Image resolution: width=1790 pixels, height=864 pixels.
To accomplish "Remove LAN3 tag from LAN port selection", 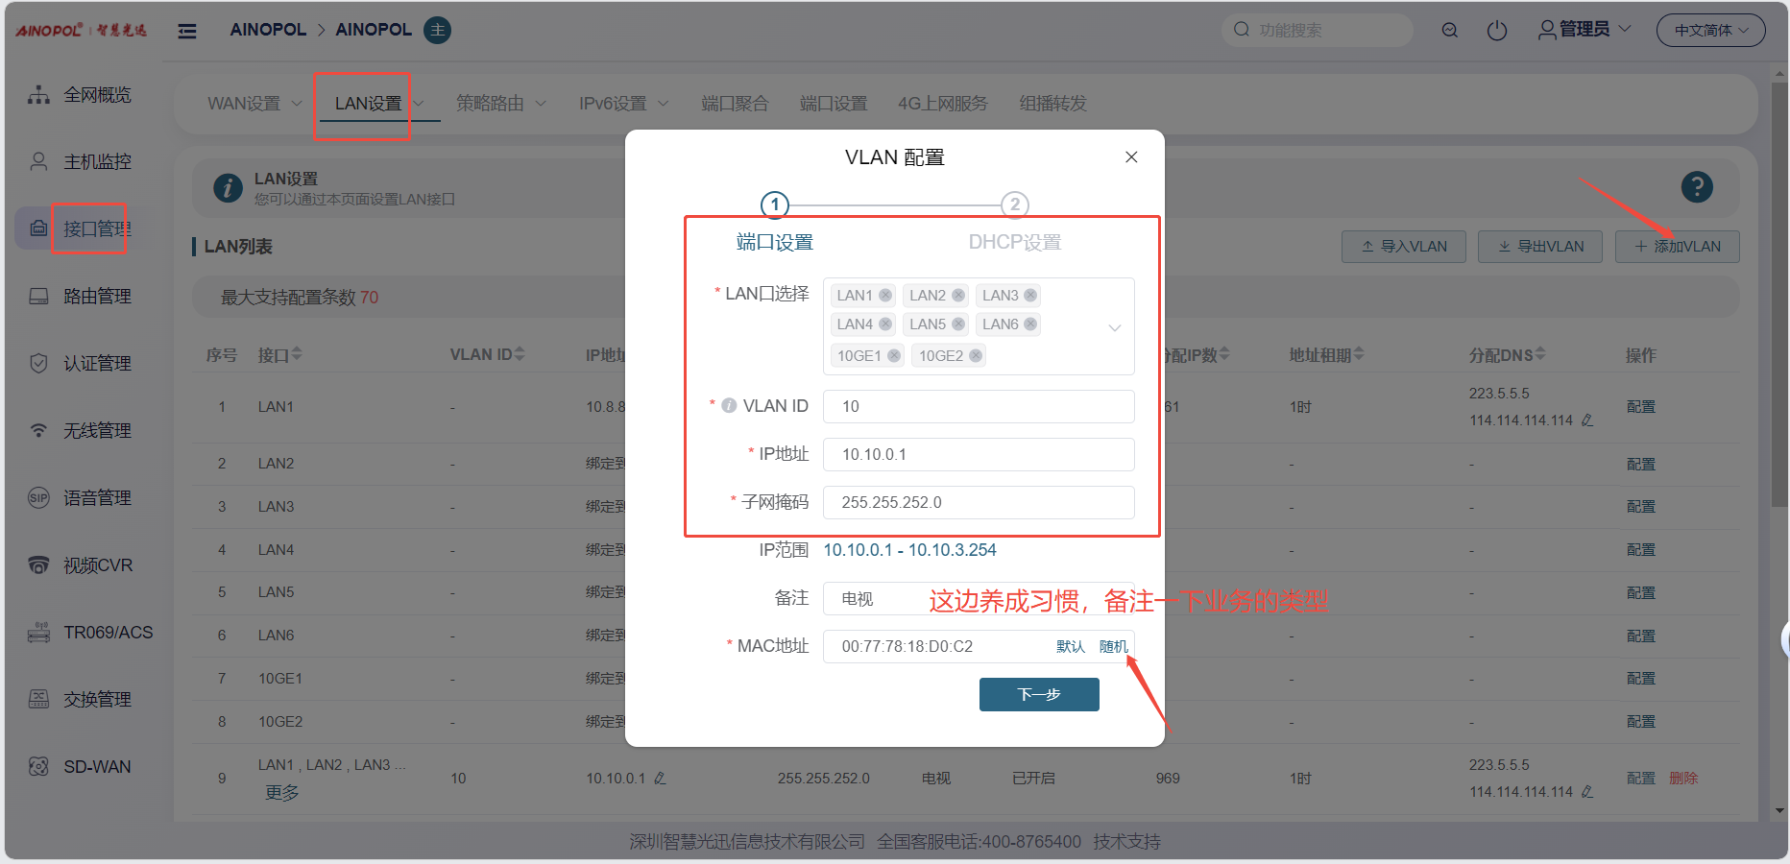I will 1030,296.
